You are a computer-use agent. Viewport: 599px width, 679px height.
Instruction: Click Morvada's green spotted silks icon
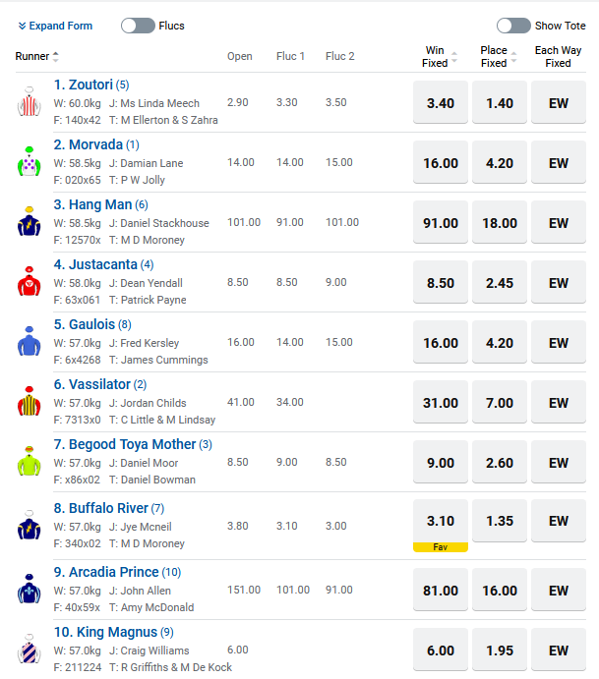click(x=28, y=162)
